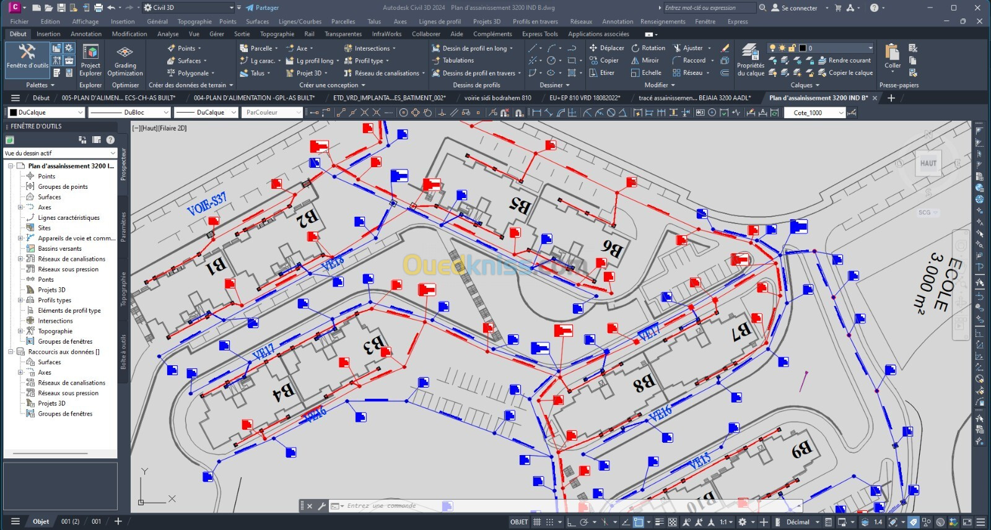Click Prospecteur vertical tab
991x530 pixels.
pos(123,163)
